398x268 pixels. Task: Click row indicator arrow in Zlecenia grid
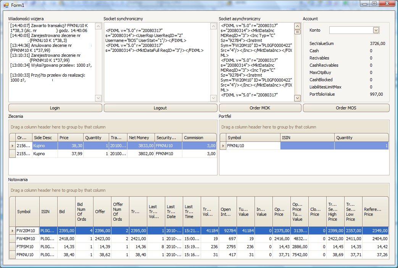coord(12,146)
